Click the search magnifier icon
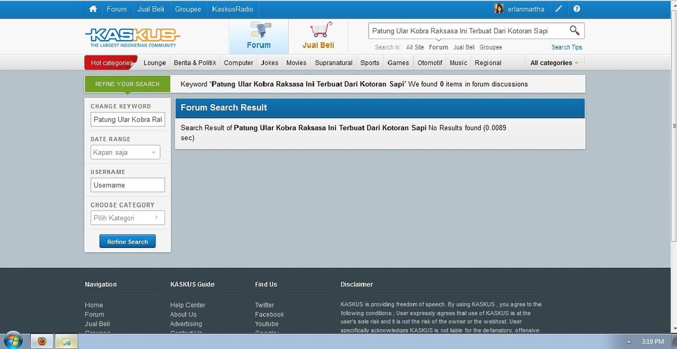The height and width of the screenshot is (349, 677). [574, 31]
